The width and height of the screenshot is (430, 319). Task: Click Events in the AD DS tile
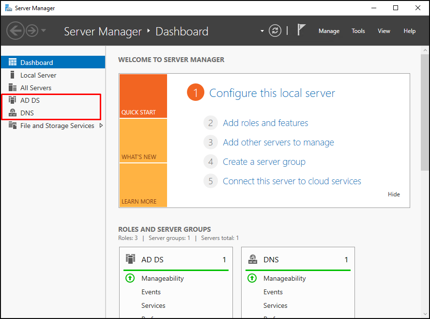[x=151, y=292]
